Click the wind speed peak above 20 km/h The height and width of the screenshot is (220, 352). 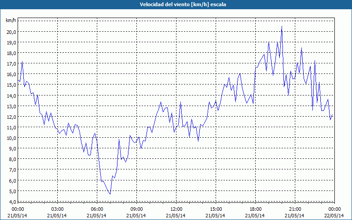point(282,26)
